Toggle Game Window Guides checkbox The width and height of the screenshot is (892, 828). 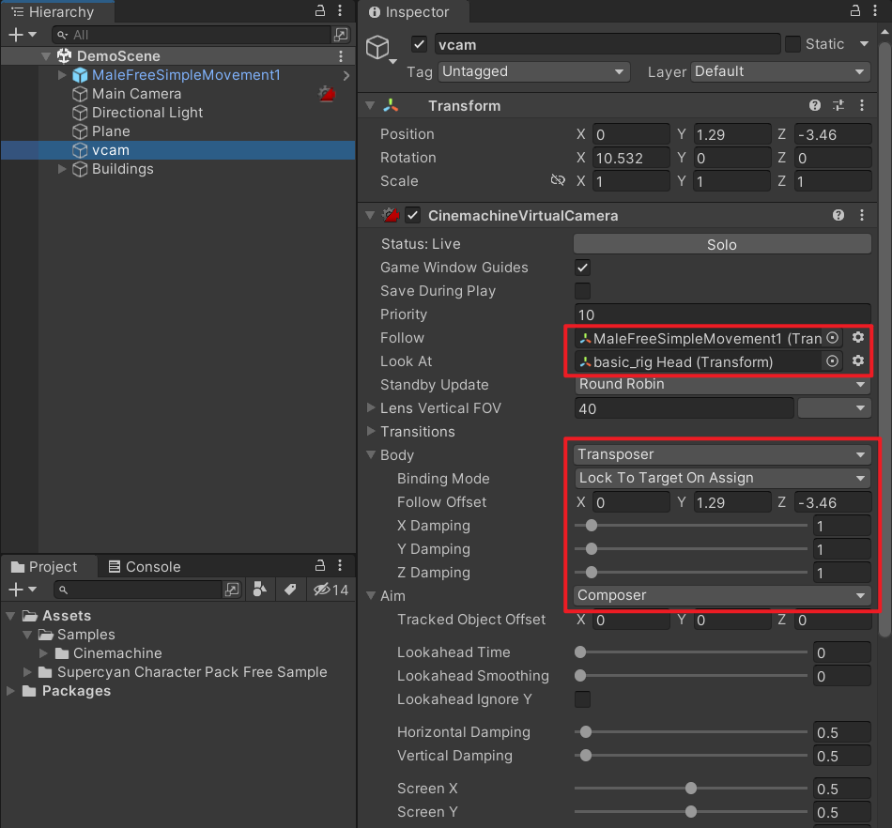tap(582, 268)
